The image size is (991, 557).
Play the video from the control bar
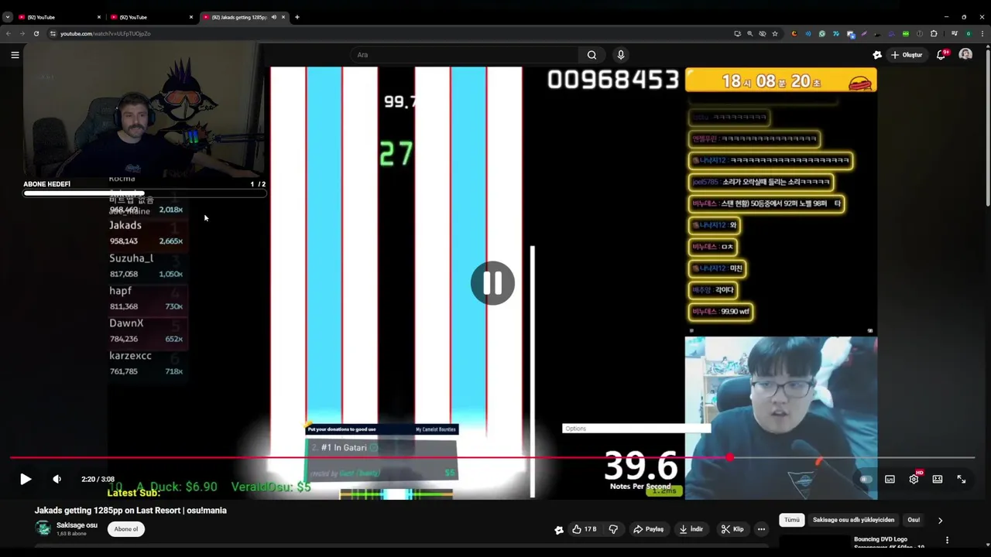26,479
